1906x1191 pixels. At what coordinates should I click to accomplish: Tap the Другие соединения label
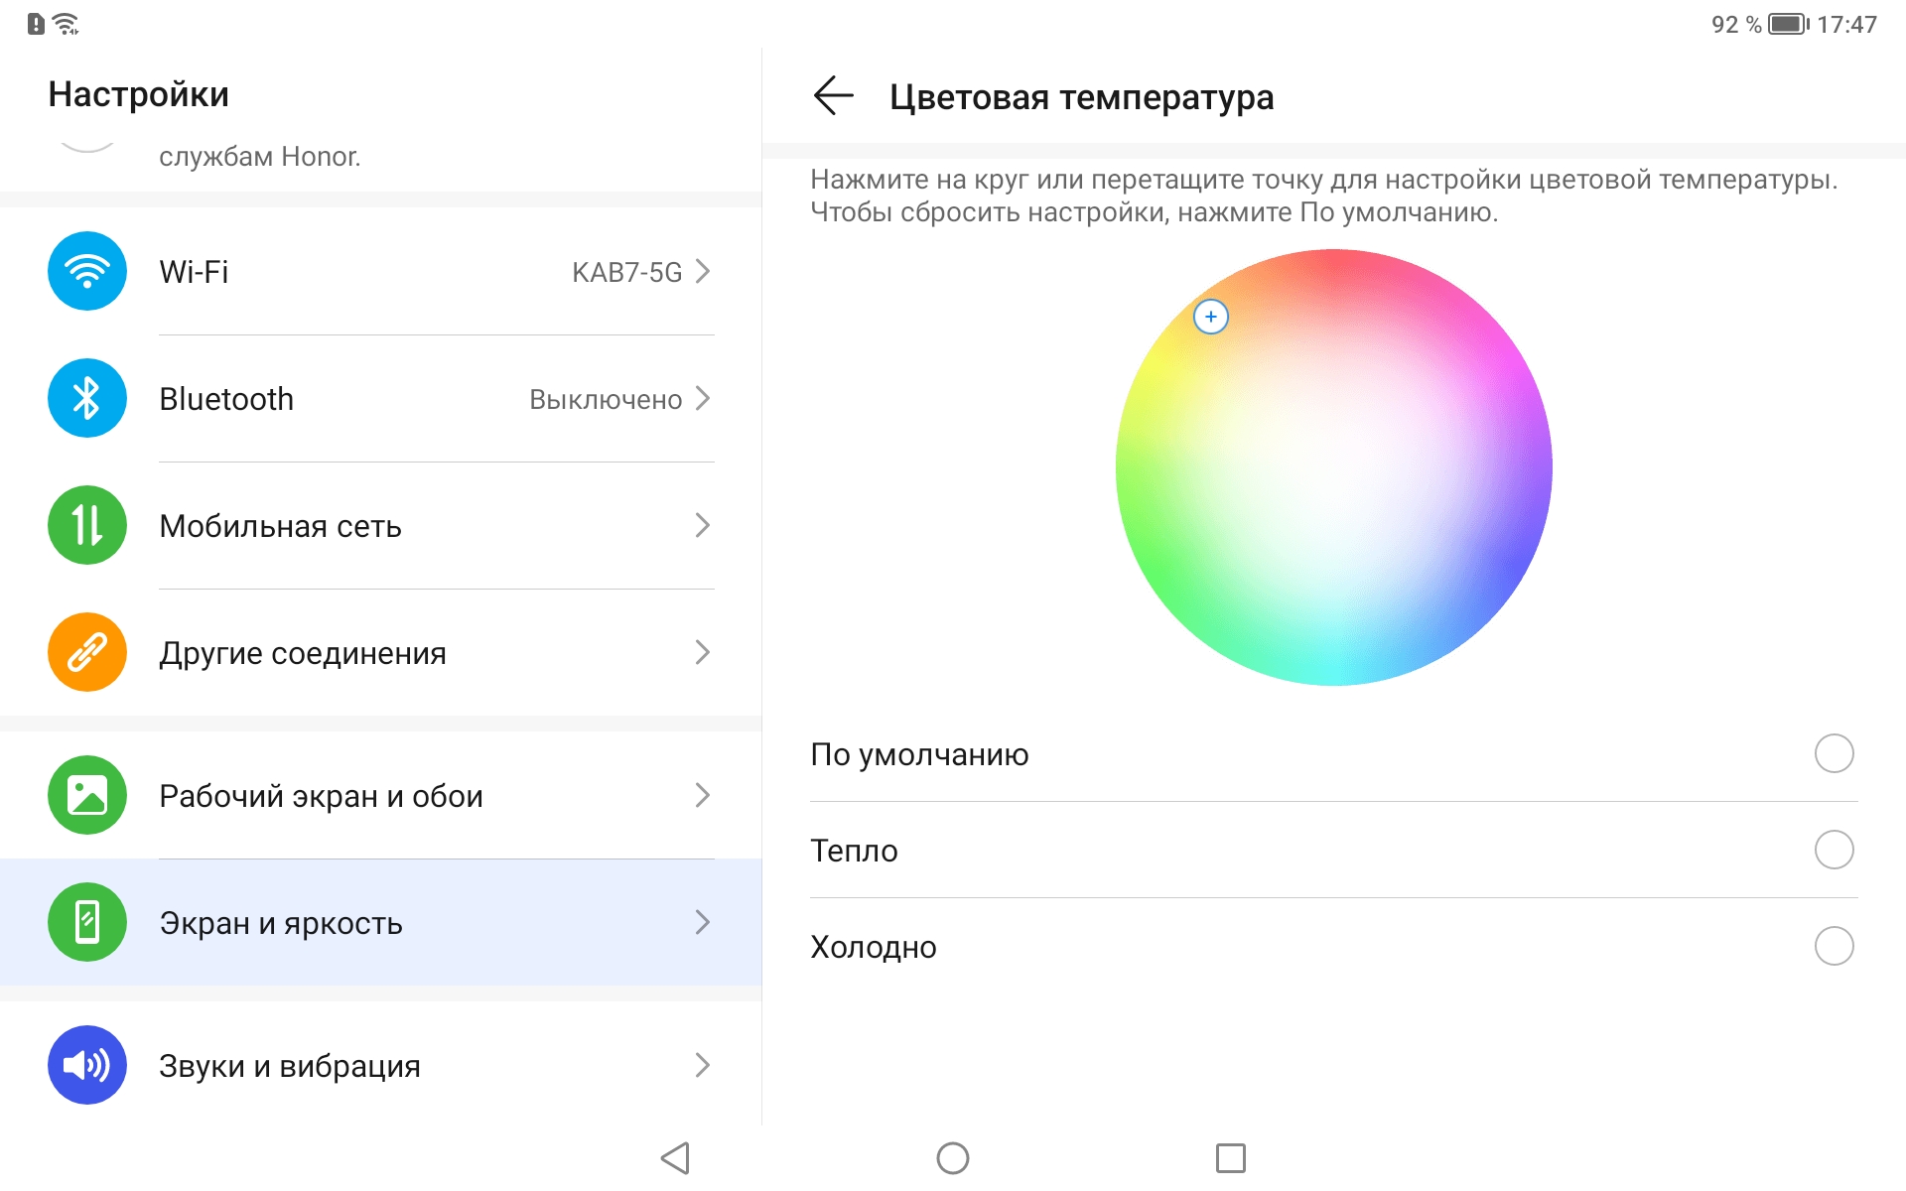pos(303,653)
